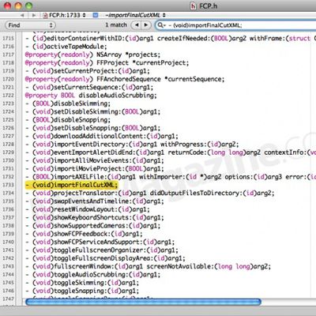Screen dimensions: 316x316
Task: Click the horizontal scrollbar thumb
Action: 143,302
